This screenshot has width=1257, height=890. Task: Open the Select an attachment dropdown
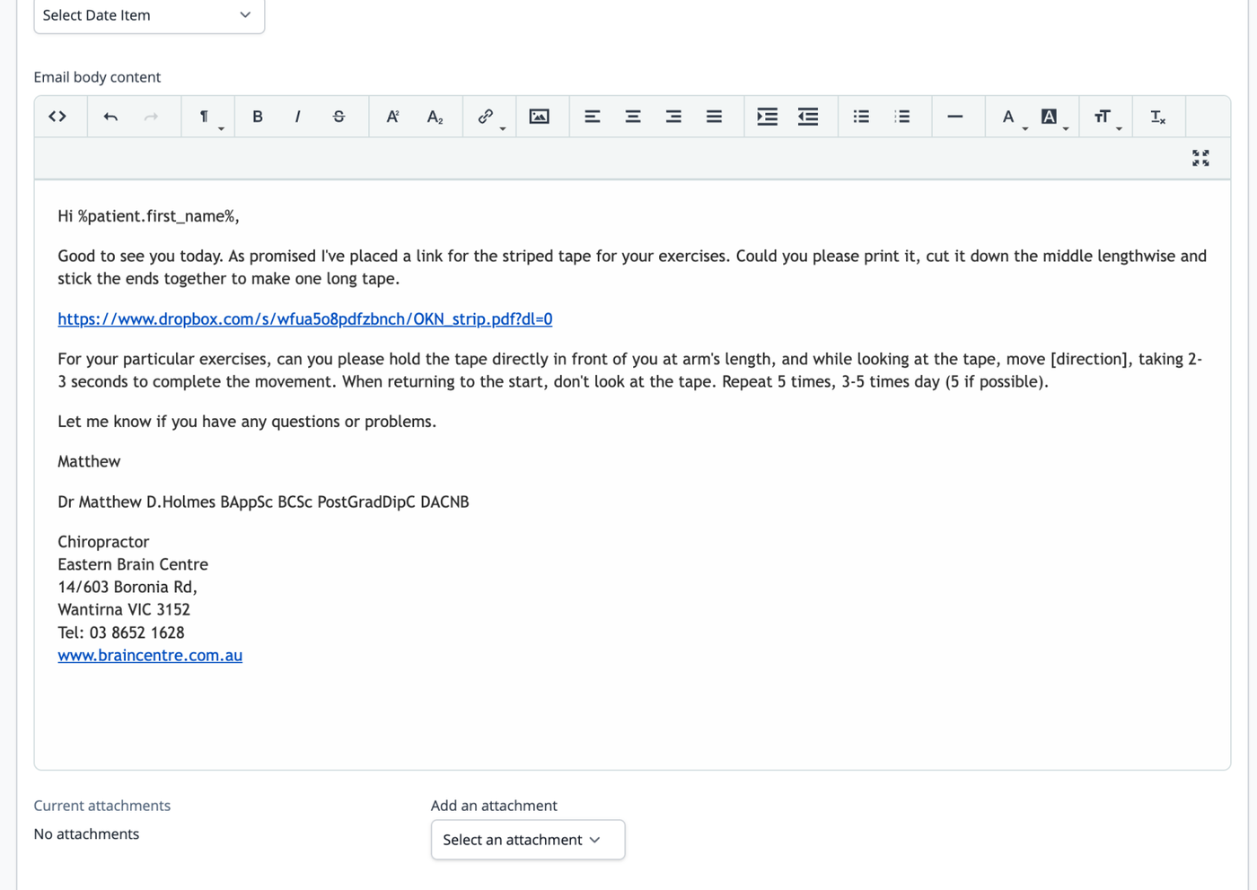click(528, 840)
